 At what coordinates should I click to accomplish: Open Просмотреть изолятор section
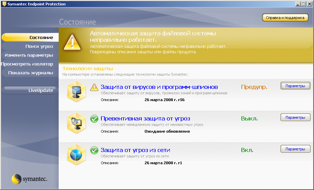30,64
